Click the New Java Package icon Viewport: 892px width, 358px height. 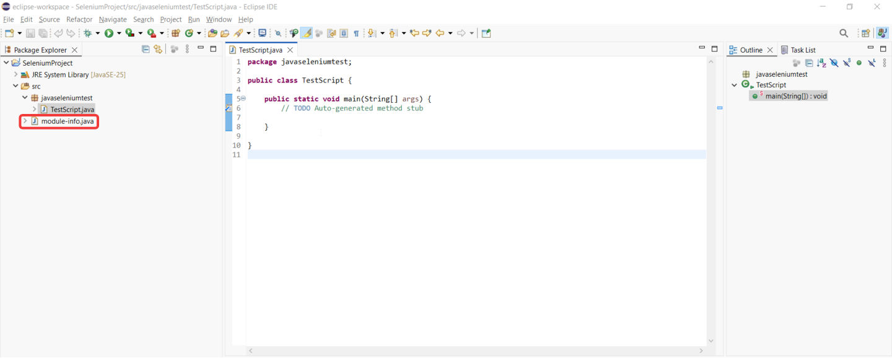click(176, 33)
